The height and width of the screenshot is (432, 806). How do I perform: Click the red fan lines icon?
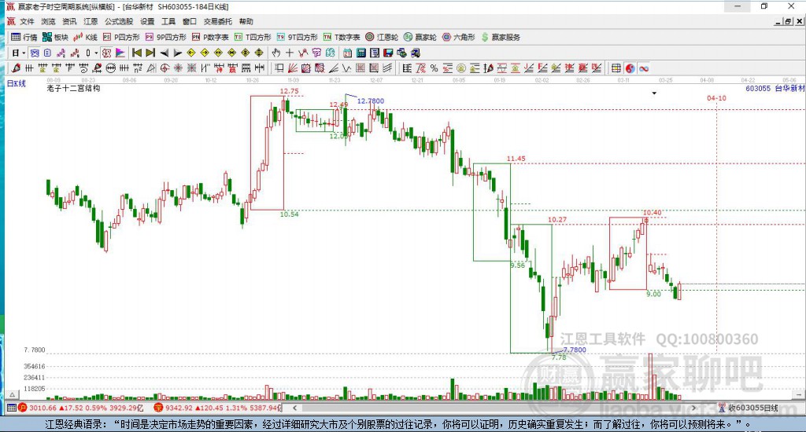point(293,68)
